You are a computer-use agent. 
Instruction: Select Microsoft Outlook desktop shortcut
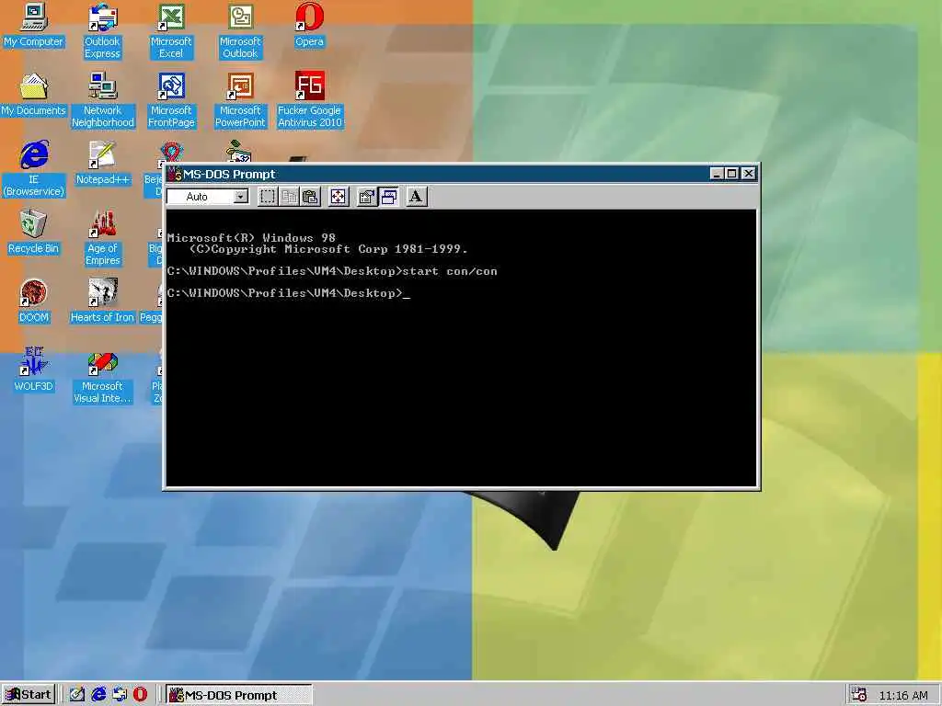240,31
